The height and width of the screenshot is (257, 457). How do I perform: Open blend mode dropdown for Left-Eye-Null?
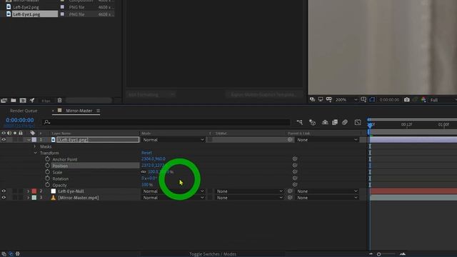pyautogui.click(x=173, y=191)
